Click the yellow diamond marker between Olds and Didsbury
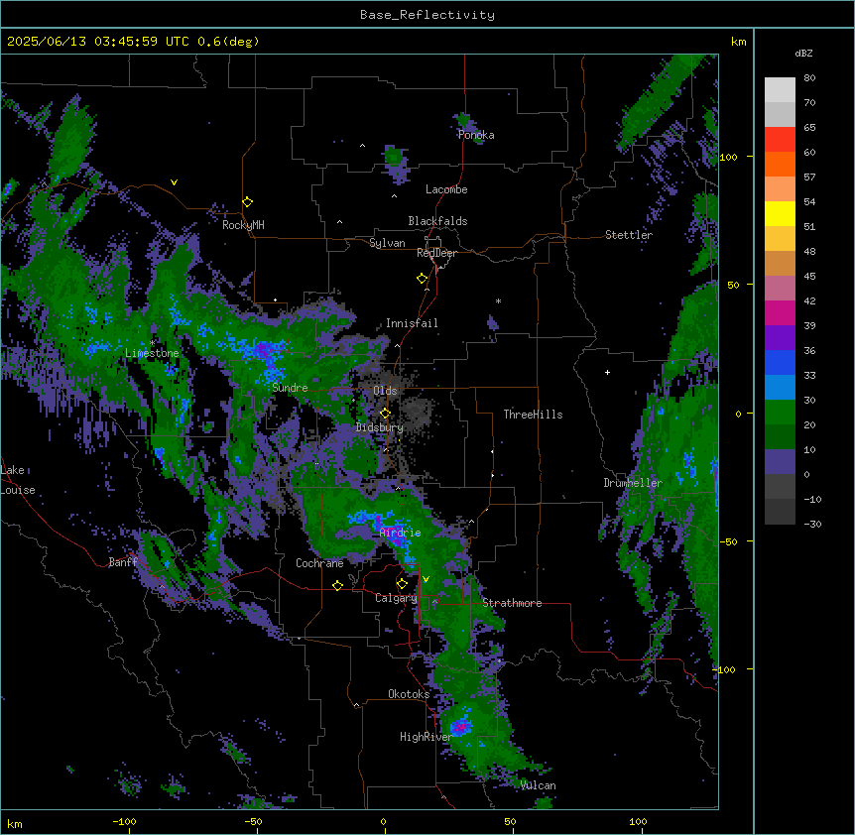Image resolution: width=855 pixels, height=835 pixels. point(385,414)
